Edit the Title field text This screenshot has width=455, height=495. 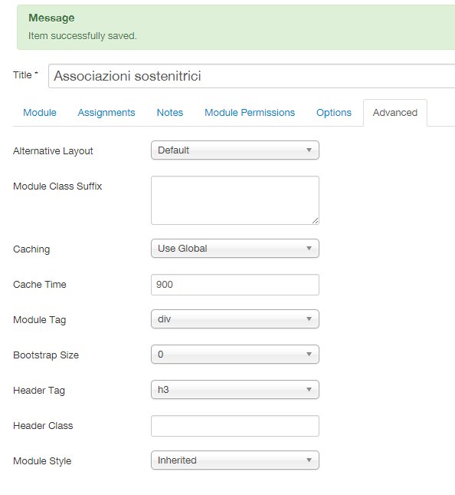251,76
